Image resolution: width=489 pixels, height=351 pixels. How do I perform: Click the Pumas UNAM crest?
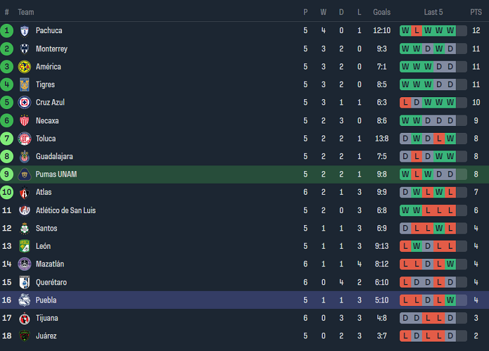pos(24,174)
